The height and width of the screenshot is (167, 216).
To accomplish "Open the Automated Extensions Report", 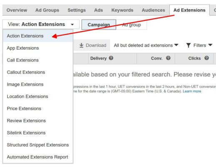I will [x=38, y=157].
